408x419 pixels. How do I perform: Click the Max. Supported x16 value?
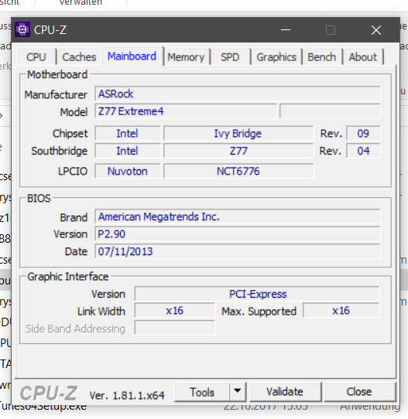(341, 311)
